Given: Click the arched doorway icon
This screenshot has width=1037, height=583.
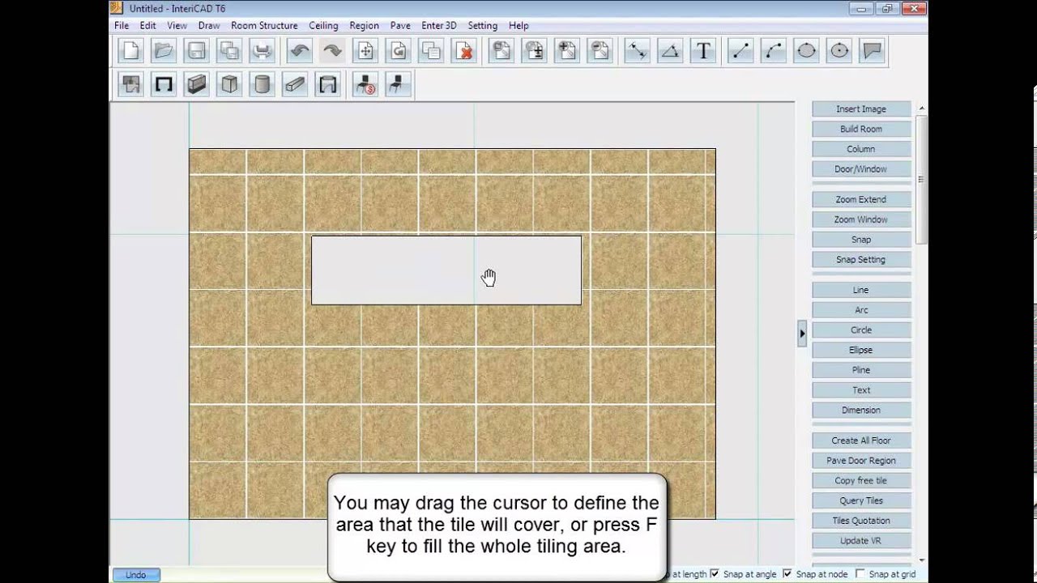Looking at the screenshot, I should 328,84.
